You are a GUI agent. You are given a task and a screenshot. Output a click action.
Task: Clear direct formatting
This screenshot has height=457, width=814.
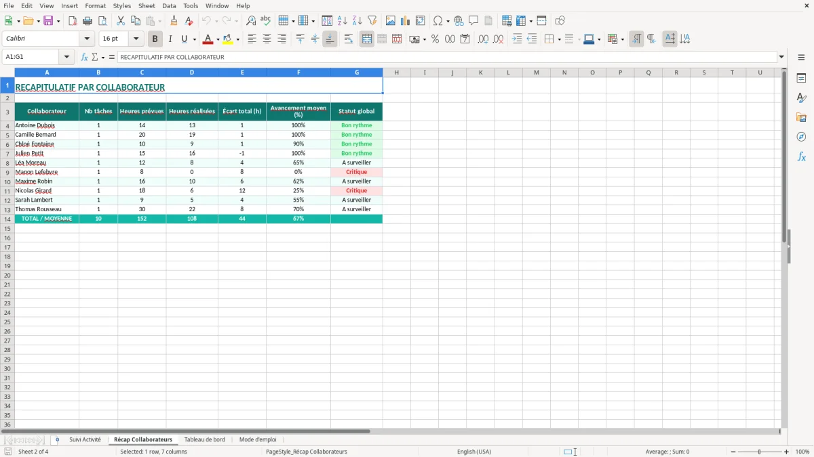coord(189,21)
